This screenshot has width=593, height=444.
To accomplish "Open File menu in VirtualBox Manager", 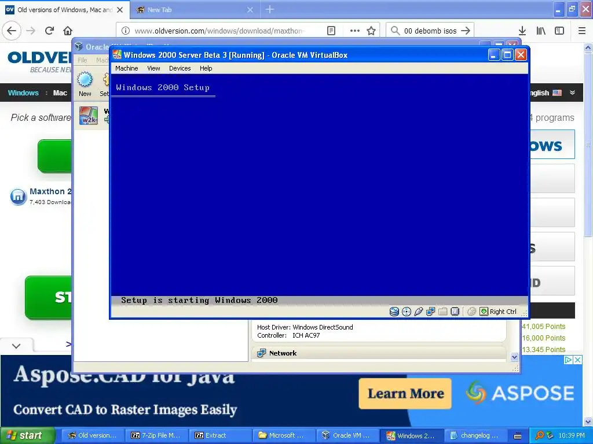I will click(82, 60).
